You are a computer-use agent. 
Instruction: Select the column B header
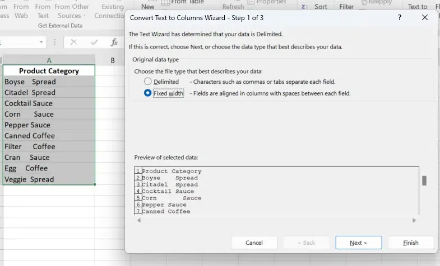pos(113,60)
